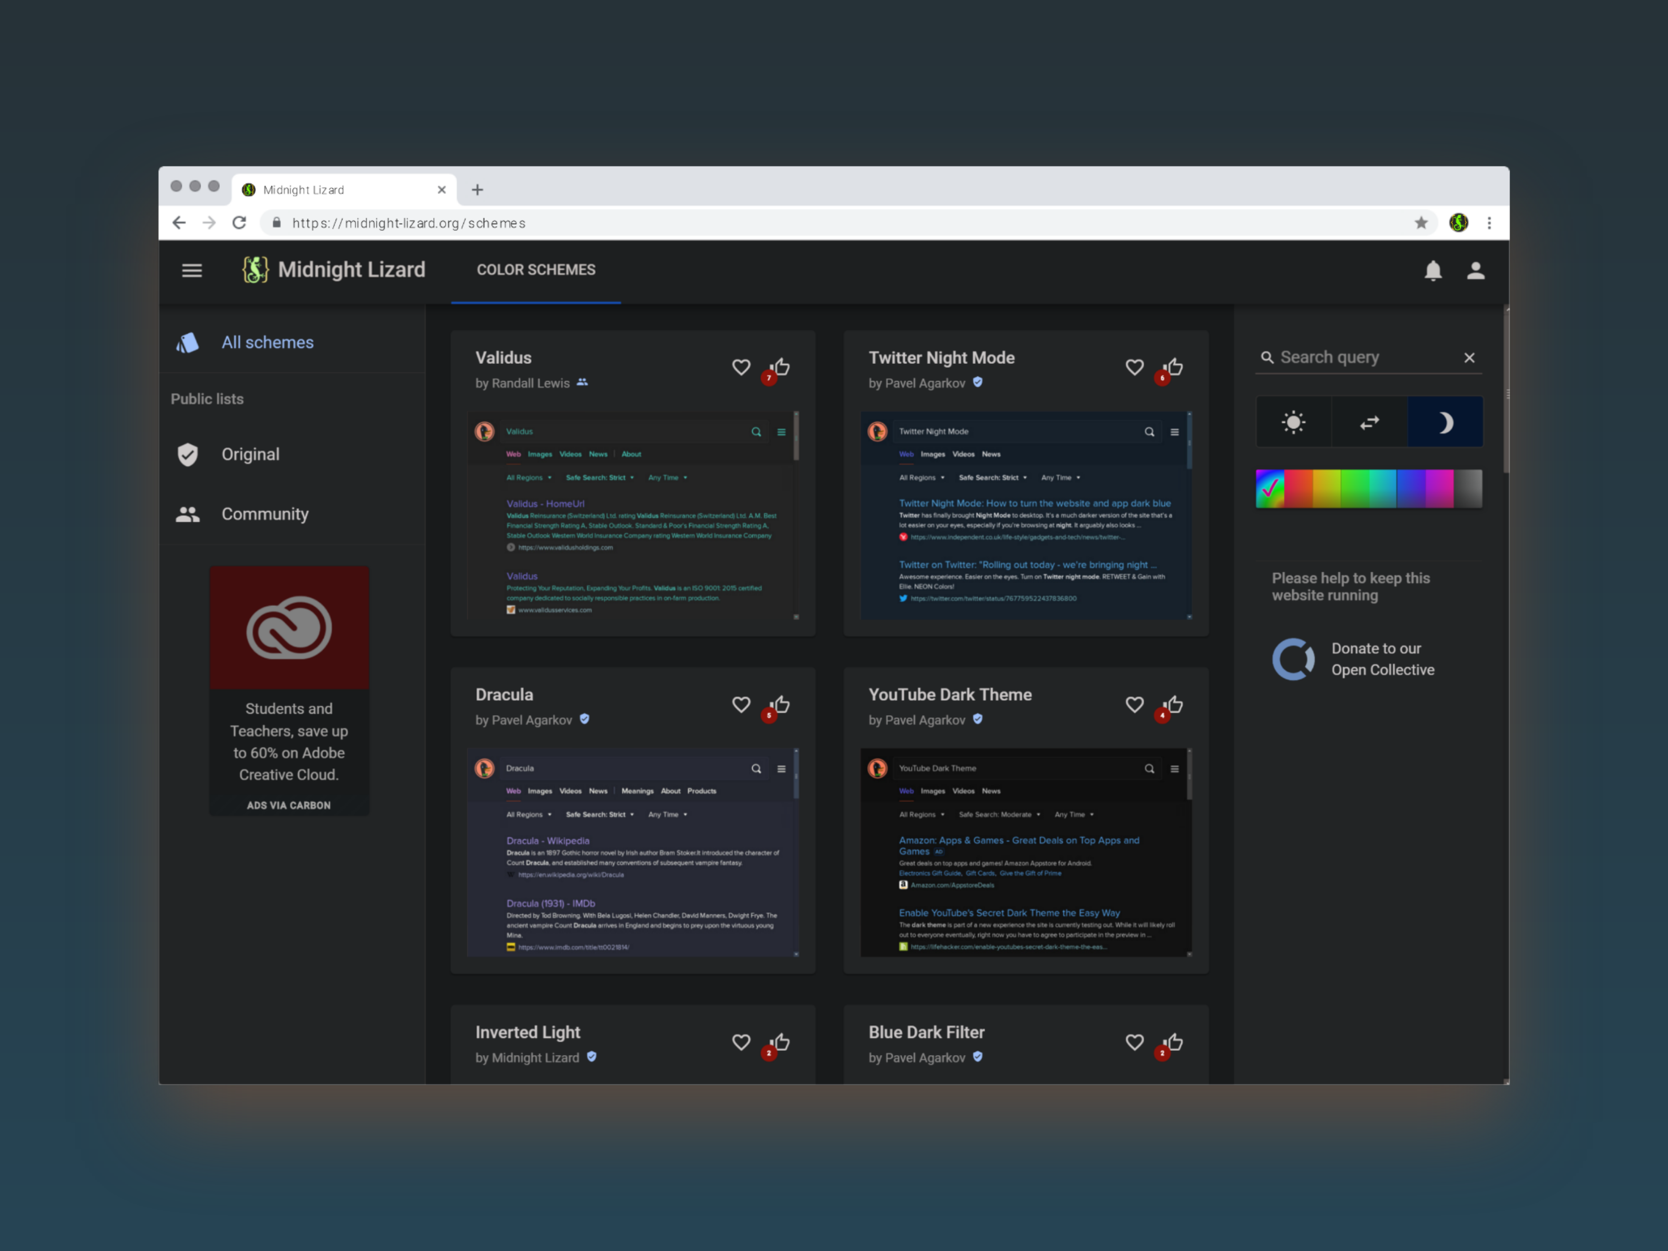The height and width of the screenshot is (1251, 1668).
Task: Heart the YouTube Dark Theme scheme
Action: pyautogui.click(x=1134, y=704)
